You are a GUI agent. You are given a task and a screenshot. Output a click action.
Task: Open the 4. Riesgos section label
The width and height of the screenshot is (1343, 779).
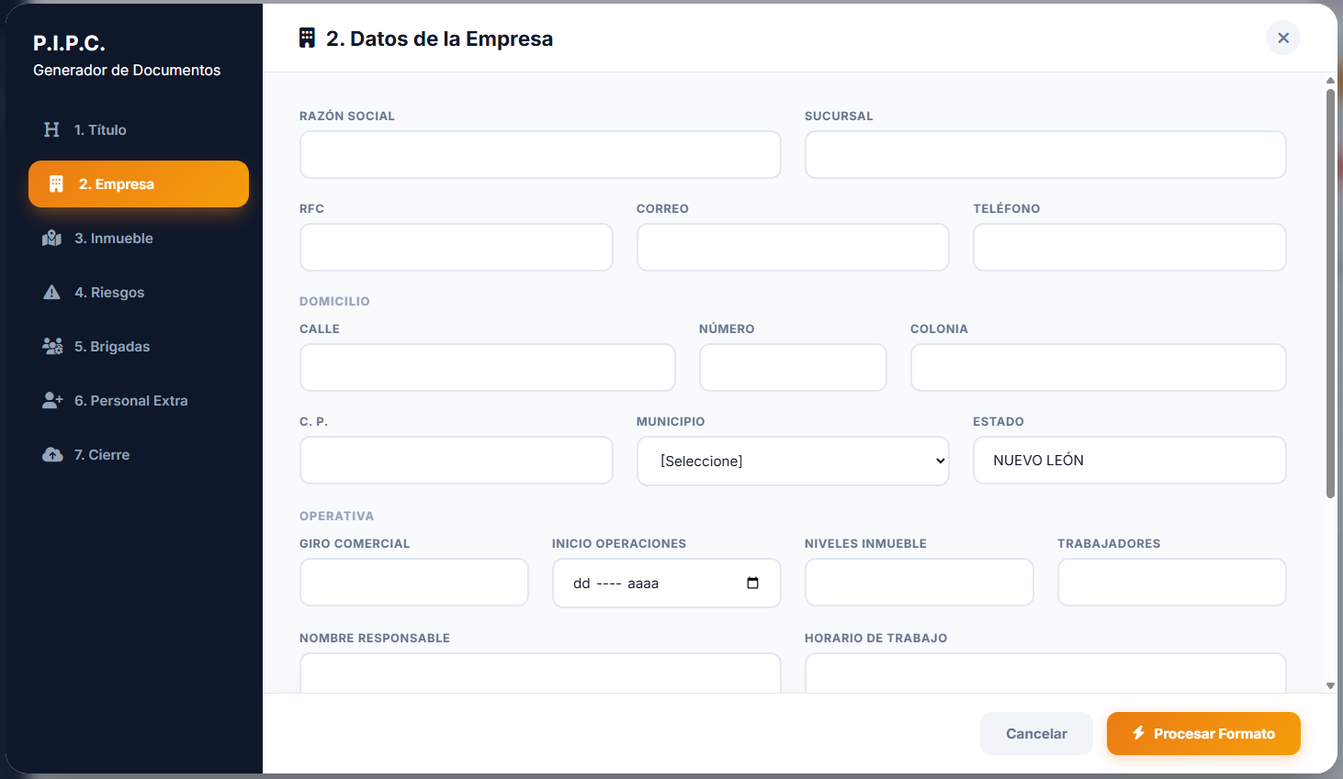point(109,292)
